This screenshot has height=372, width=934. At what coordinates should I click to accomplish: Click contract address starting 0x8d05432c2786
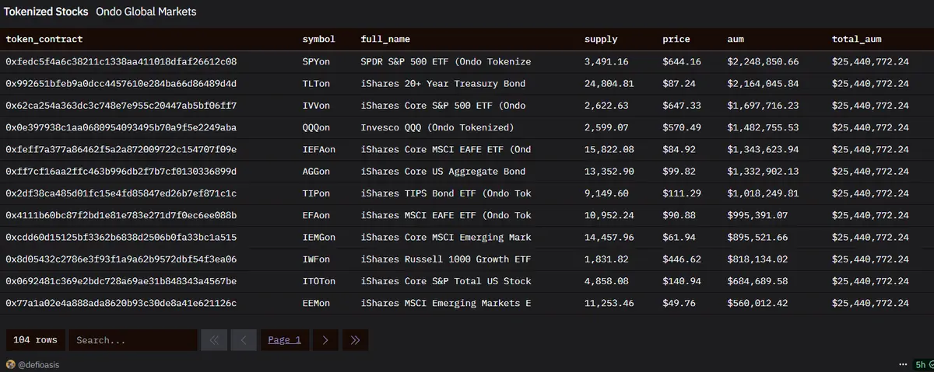coord(121,259)
